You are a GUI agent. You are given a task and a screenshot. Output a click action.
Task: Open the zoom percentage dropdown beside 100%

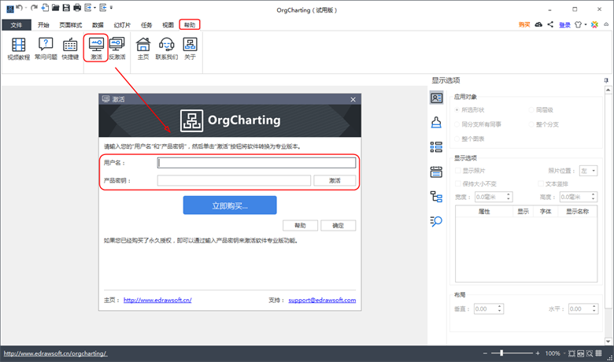click(x=564, y=353)
